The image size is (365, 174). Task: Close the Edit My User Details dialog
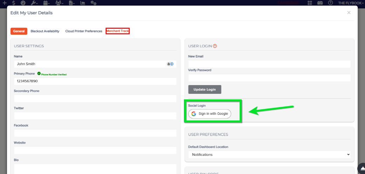(349, 13)
